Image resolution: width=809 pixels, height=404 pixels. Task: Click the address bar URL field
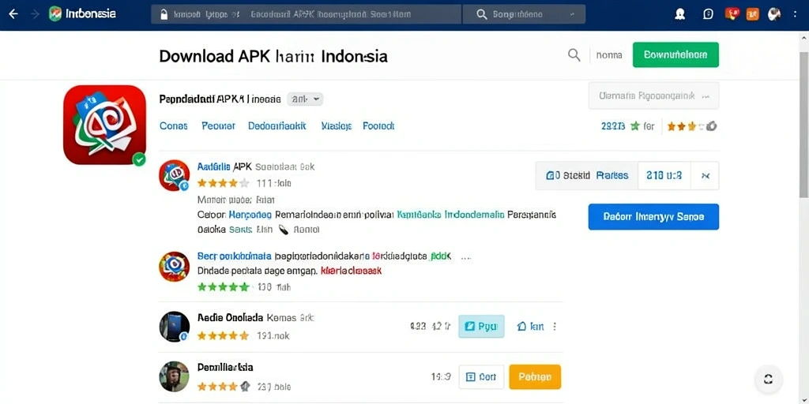(x=306, y=14)
